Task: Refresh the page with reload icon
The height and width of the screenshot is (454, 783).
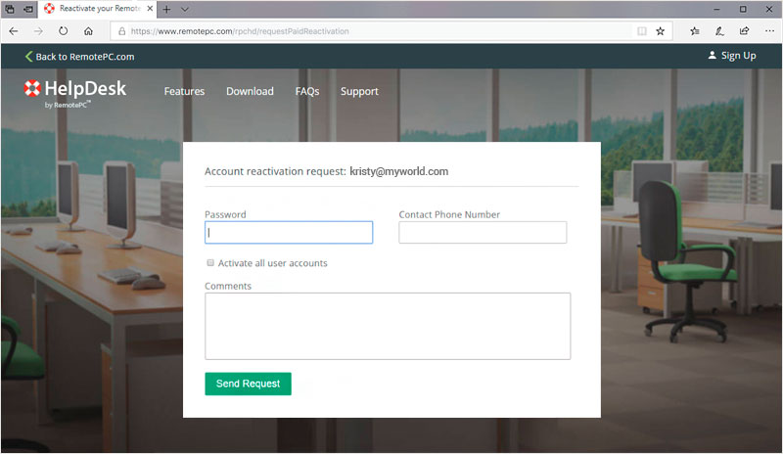Action: tap(63, 31)
